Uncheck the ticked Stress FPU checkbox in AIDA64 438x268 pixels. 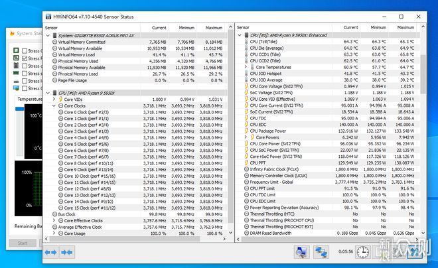coord(25,58)
